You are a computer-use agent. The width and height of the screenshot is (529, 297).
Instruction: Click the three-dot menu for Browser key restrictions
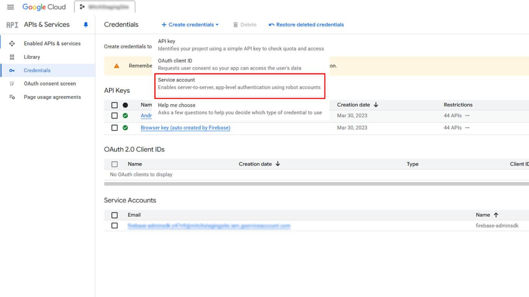pyautogui.click(x=467, y=128)
